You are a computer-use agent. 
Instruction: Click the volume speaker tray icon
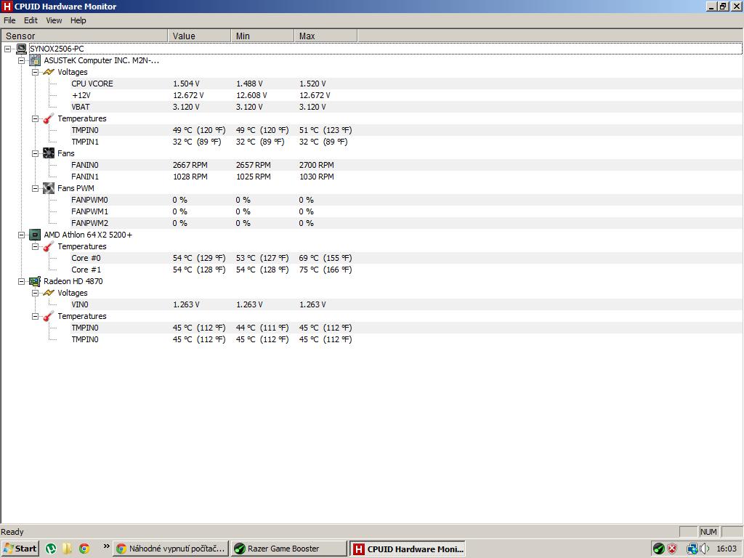[x=705, y=549]
